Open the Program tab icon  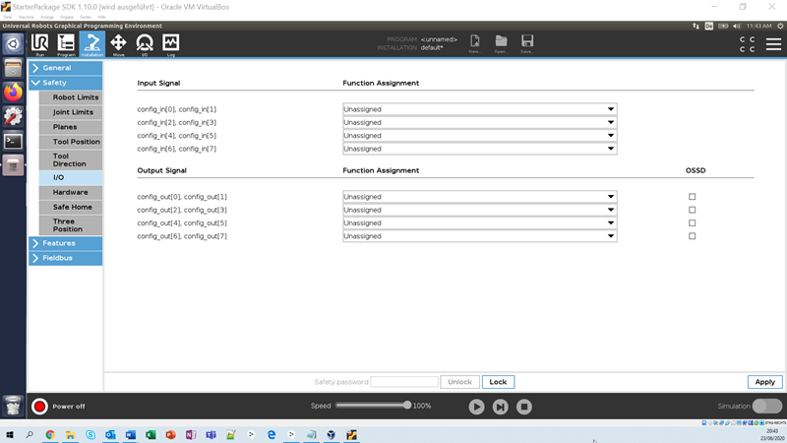[66, 43]
